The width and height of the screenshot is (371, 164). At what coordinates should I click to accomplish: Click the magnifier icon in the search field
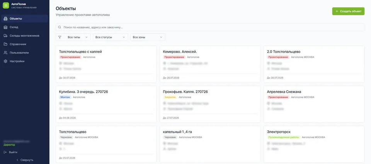click(60, 27)
